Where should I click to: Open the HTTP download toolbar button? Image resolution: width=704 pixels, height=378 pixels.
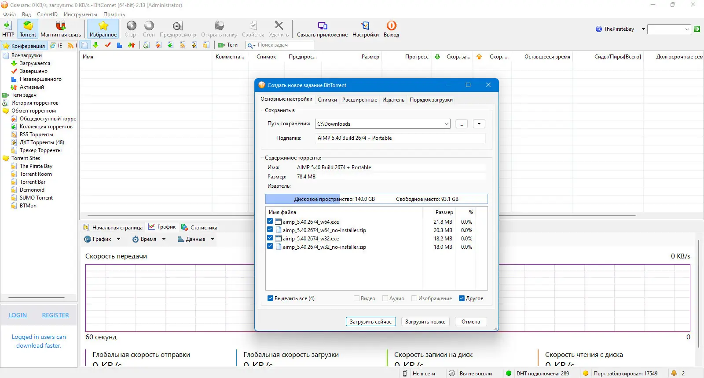click(x=8, y=29)
